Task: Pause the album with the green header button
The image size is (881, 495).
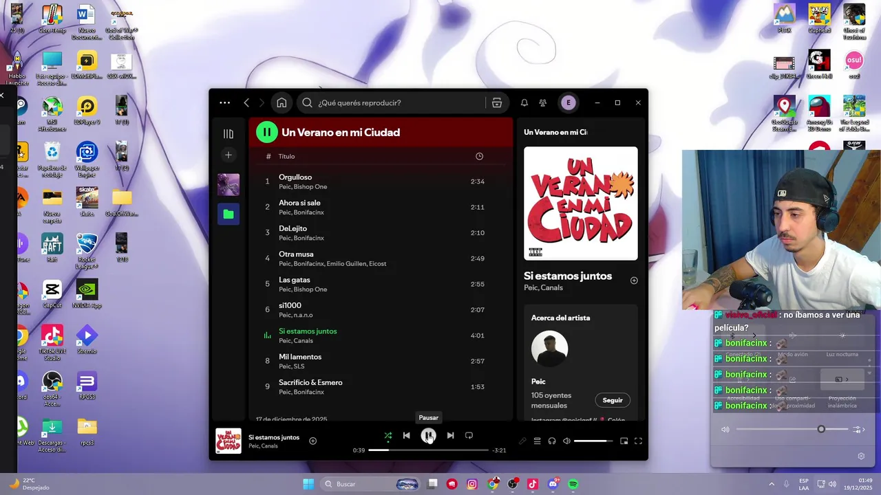Action: (x=267, y=132)
